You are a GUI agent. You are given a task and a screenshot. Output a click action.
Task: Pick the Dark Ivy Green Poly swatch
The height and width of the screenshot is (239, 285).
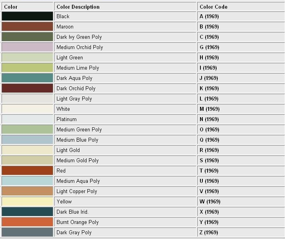pos(27,37)
